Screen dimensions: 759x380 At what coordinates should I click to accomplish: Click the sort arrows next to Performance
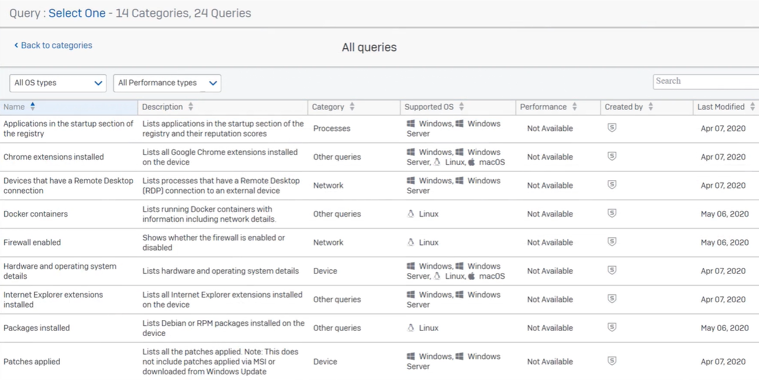(574, 107)
